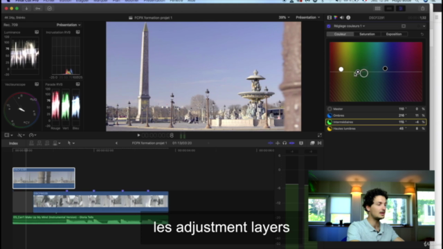The height and width of the screenshot is (249, 443).
Task: Select the white highlights color puck
Action: point(341,69)
